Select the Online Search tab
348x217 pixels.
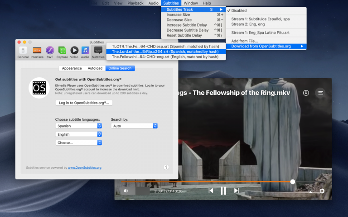click(120, 68)
